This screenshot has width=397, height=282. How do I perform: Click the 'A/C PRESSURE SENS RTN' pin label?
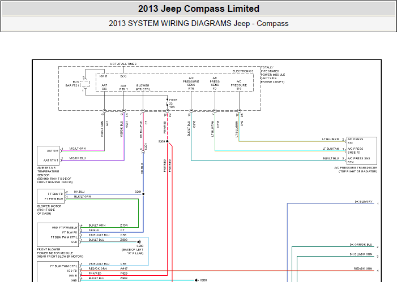(191, 84)
